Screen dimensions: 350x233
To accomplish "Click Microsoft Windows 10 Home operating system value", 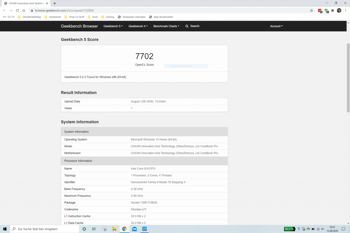I will (x=154, y=139).
